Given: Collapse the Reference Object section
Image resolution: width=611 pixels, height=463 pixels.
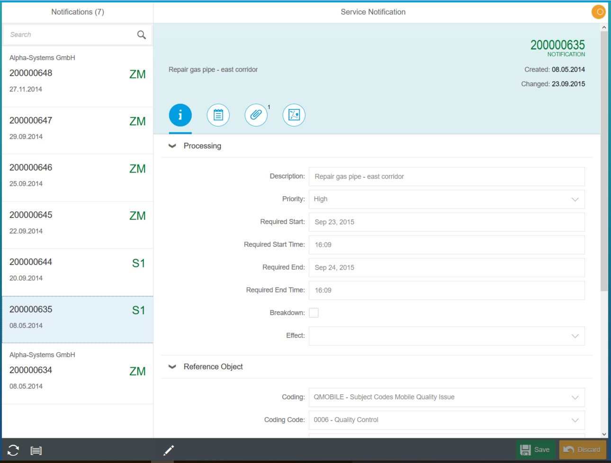Looking at the screenshot, I should click(172, 366).
